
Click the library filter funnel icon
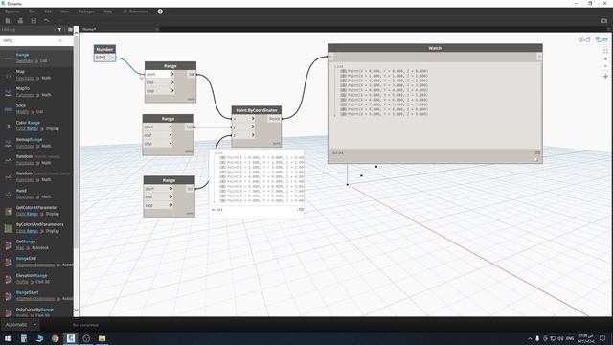(x=59, y=30)
